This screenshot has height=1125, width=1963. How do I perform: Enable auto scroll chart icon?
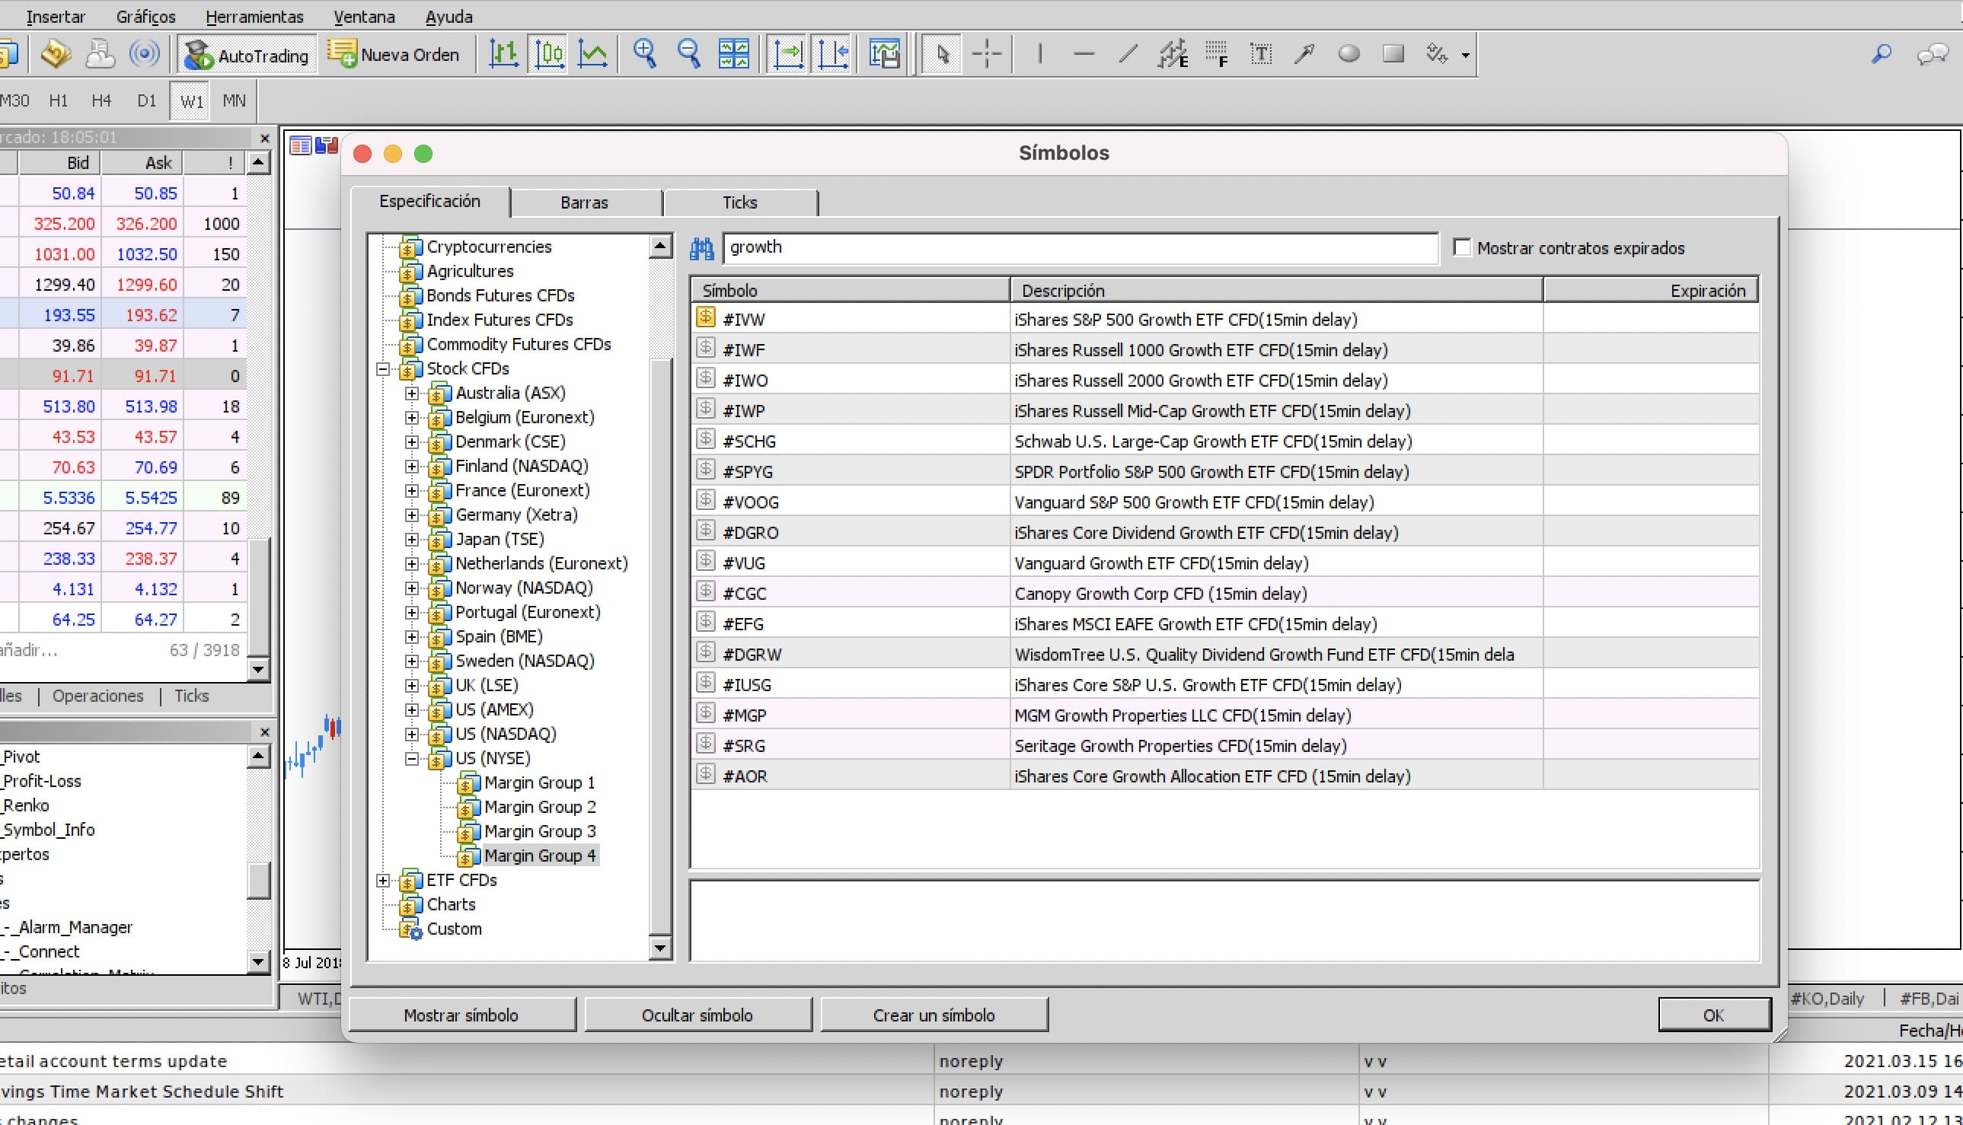[788, 54]
